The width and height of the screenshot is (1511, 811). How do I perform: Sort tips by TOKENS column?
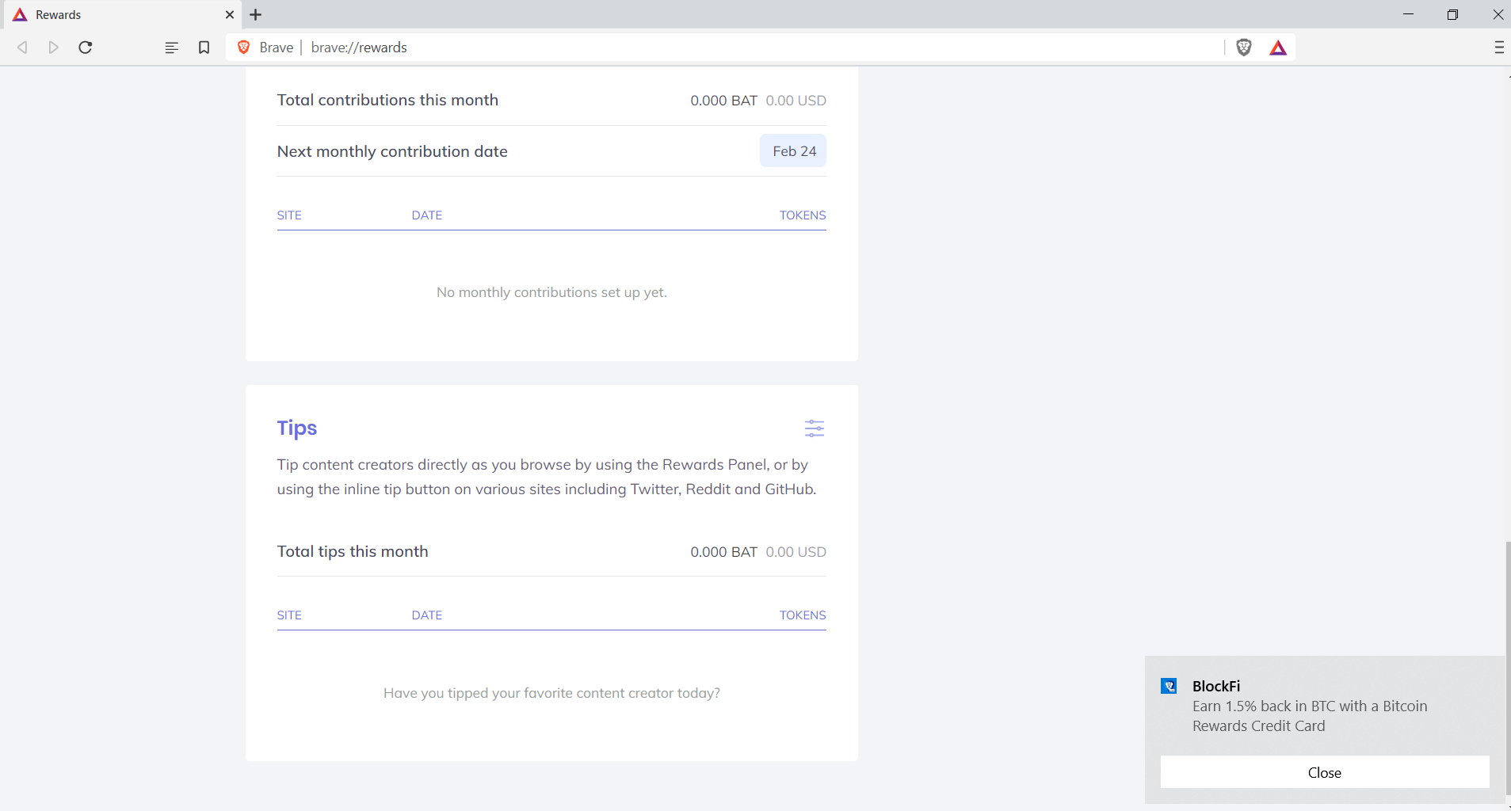802,615
